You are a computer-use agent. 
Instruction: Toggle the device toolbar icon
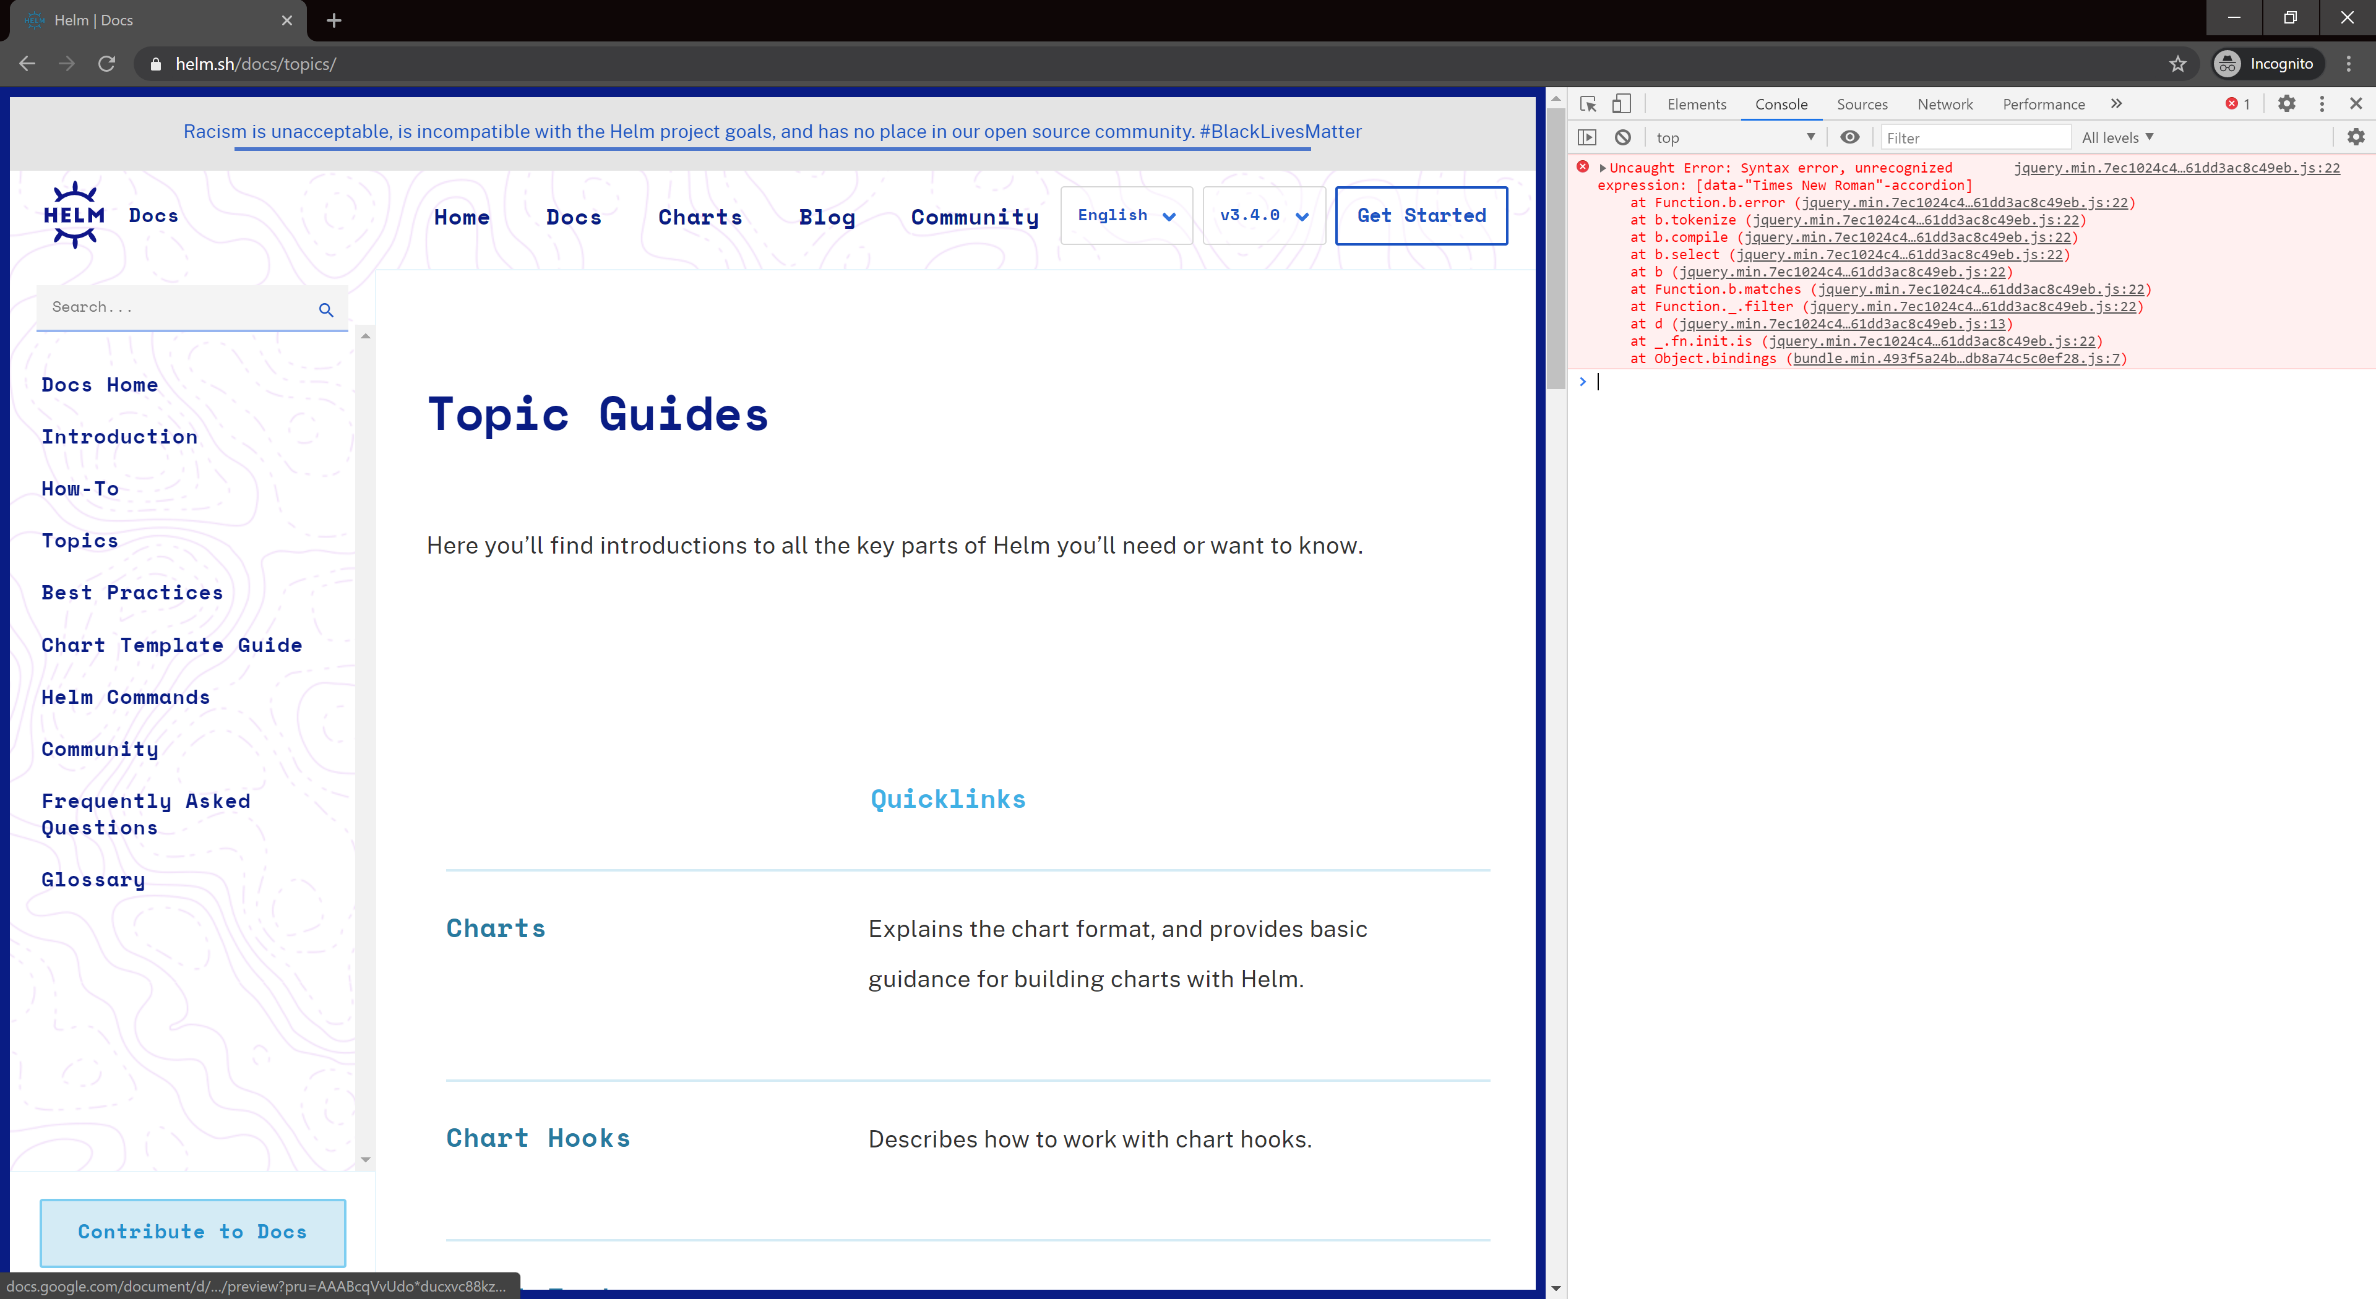[x=1621, y=104]
